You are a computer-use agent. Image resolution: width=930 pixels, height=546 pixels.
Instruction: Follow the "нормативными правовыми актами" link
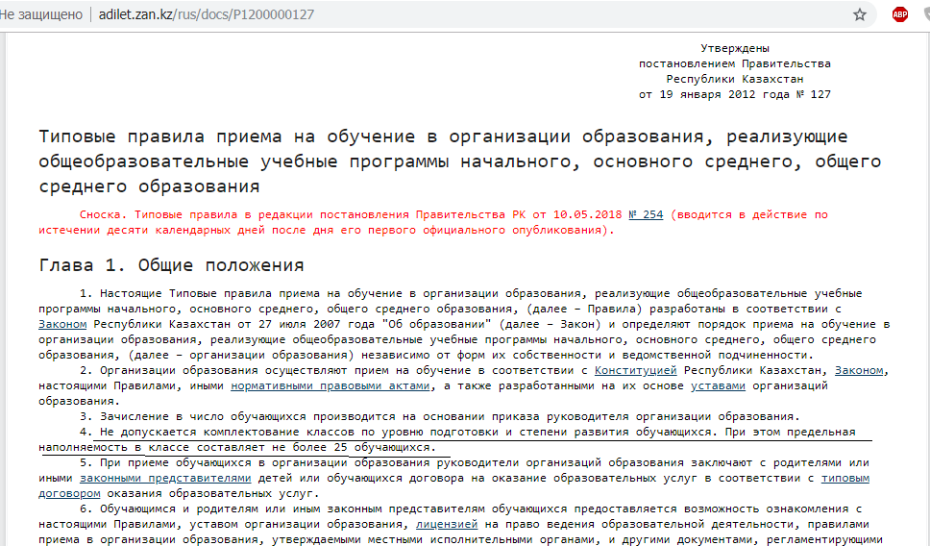pyautogui.click(x=330, y=386)
